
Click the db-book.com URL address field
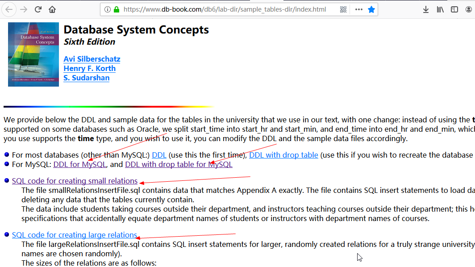tap(225, 9)
